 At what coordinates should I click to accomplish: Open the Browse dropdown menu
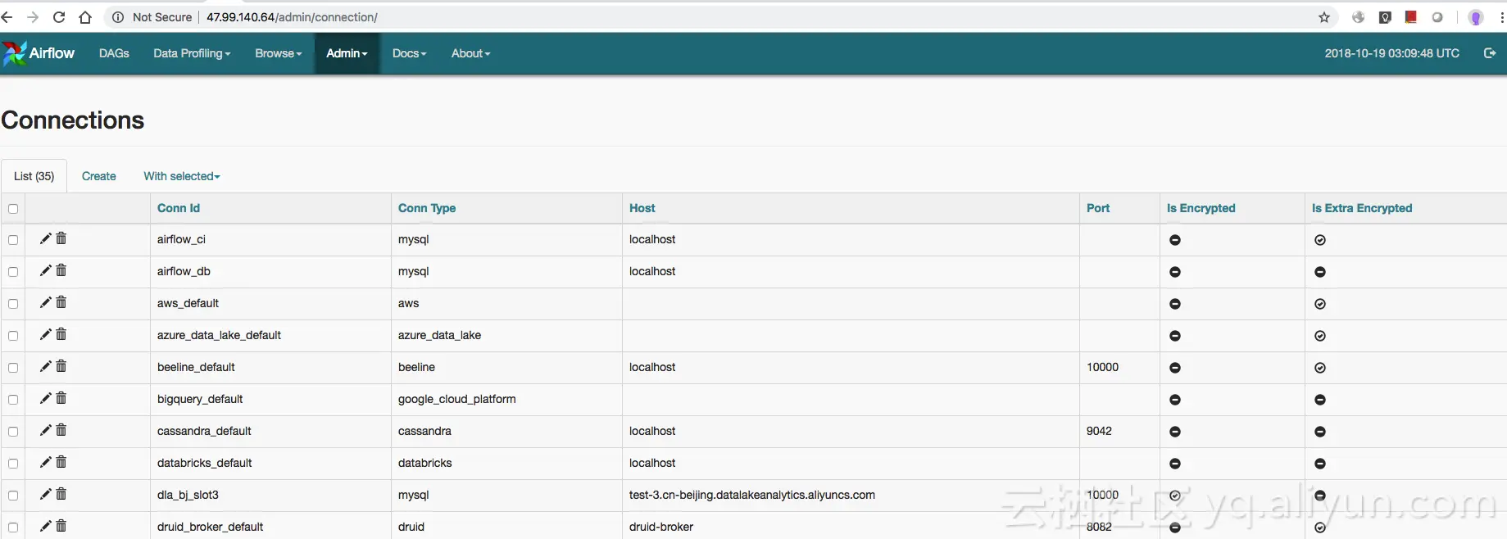pyautogui.click(x=279, y=53)
